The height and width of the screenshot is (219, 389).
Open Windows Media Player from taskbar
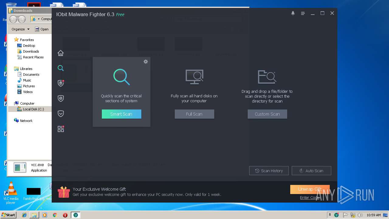(45, 215)
